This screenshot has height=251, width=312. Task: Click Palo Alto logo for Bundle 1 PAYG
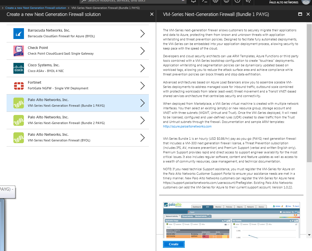pos(19,103)
